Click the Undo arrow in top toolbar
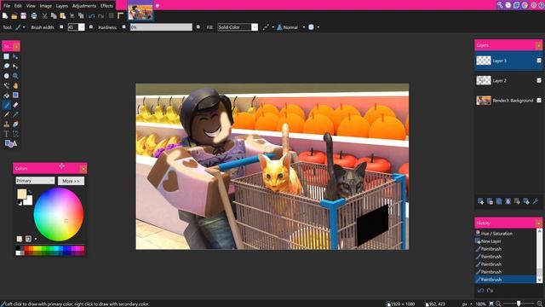Image resolution: width=545 pixels, height=307 pixels. (x=91, y=16)
